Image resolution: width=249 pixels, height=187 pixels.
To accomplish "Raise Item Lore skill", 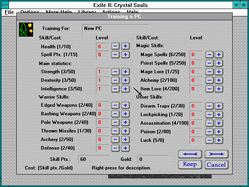I will pos(219,89).
